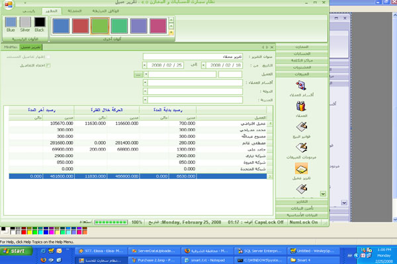Open the data security sidebar section (تأمين البيانات)
The width and height of the screenshot is (397, 264).
pos(302,209)
